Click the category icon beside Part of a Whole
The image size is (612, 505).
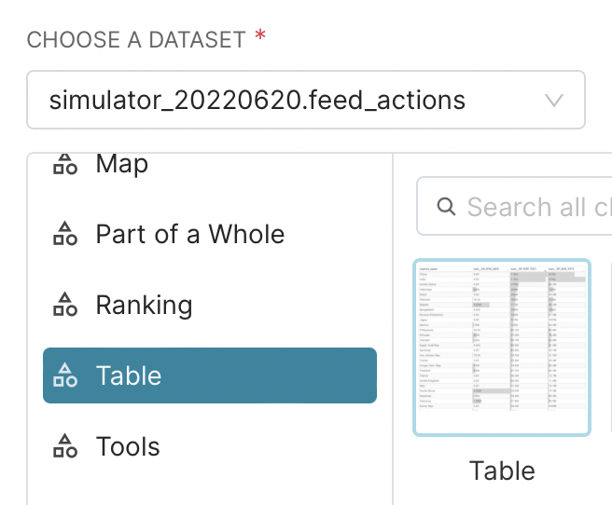point(65,234)
